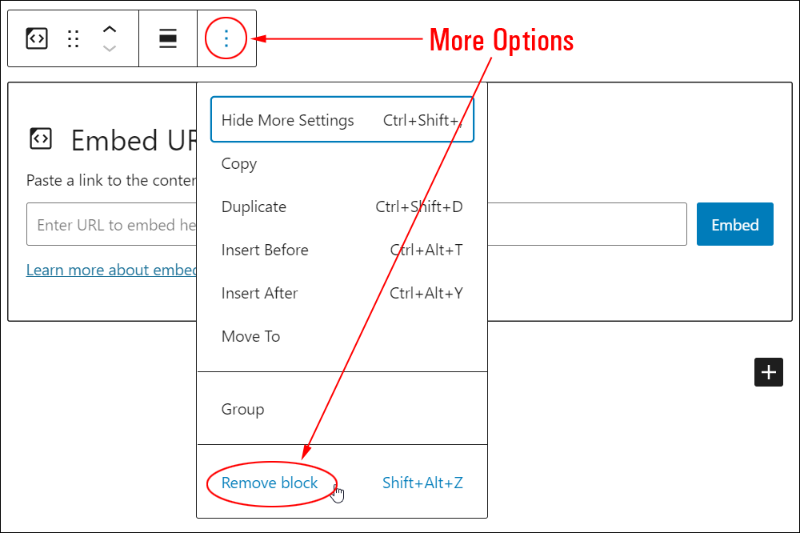
Task: Choose Copy from the block menu
Action: [x=342, y=164]
